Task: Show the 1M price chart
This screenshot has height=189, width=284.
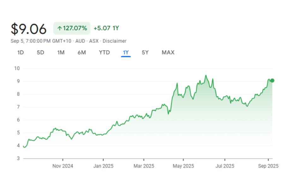Action: coord(61,53)
